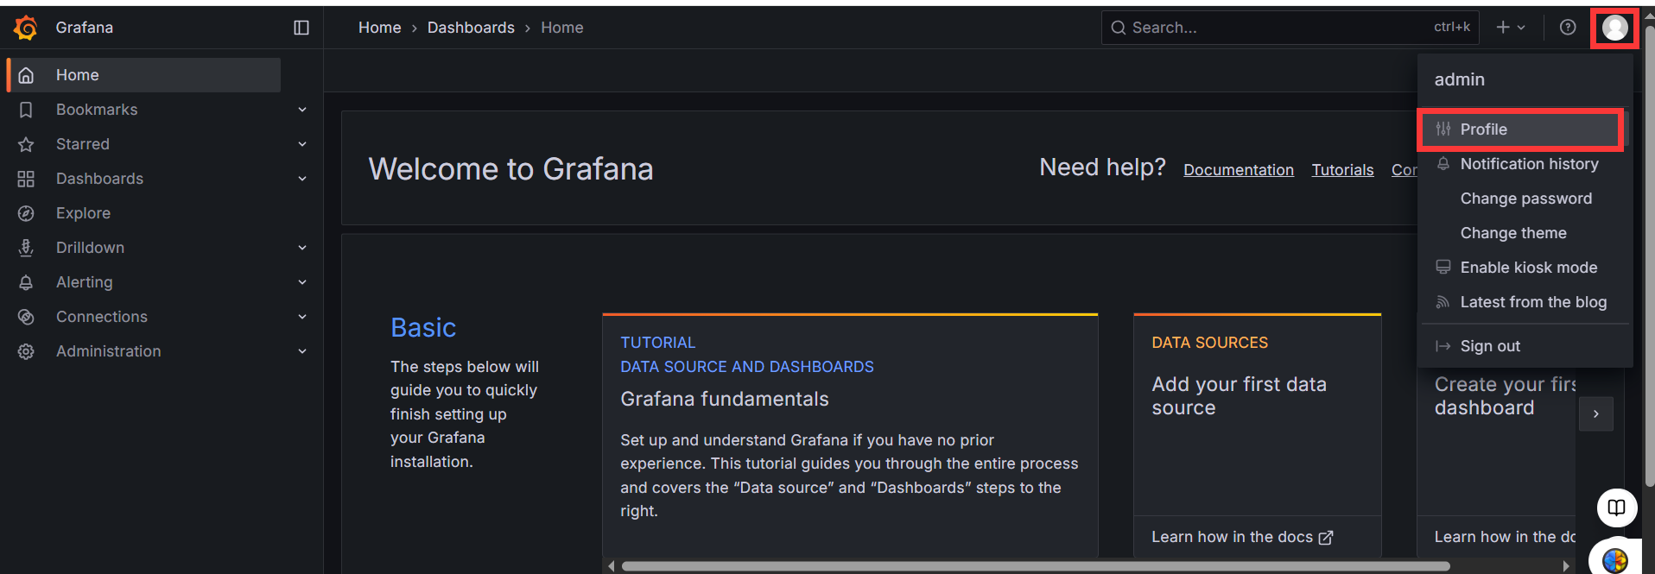
Task: Select Sign out
Action: click(1525, 346)
